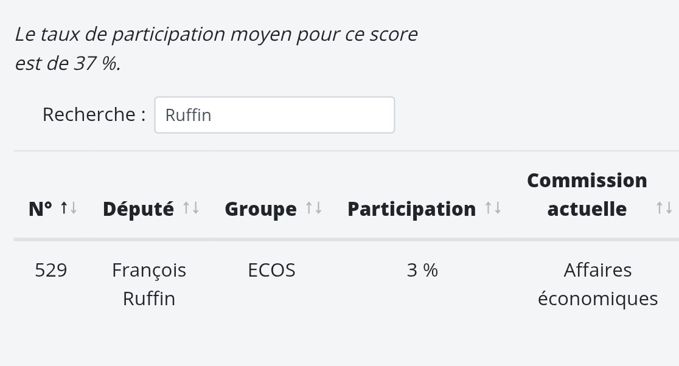Click the Affaires économiques commission cell
The height and width of the screenshot is (366, 679).
tap(597, 285)
